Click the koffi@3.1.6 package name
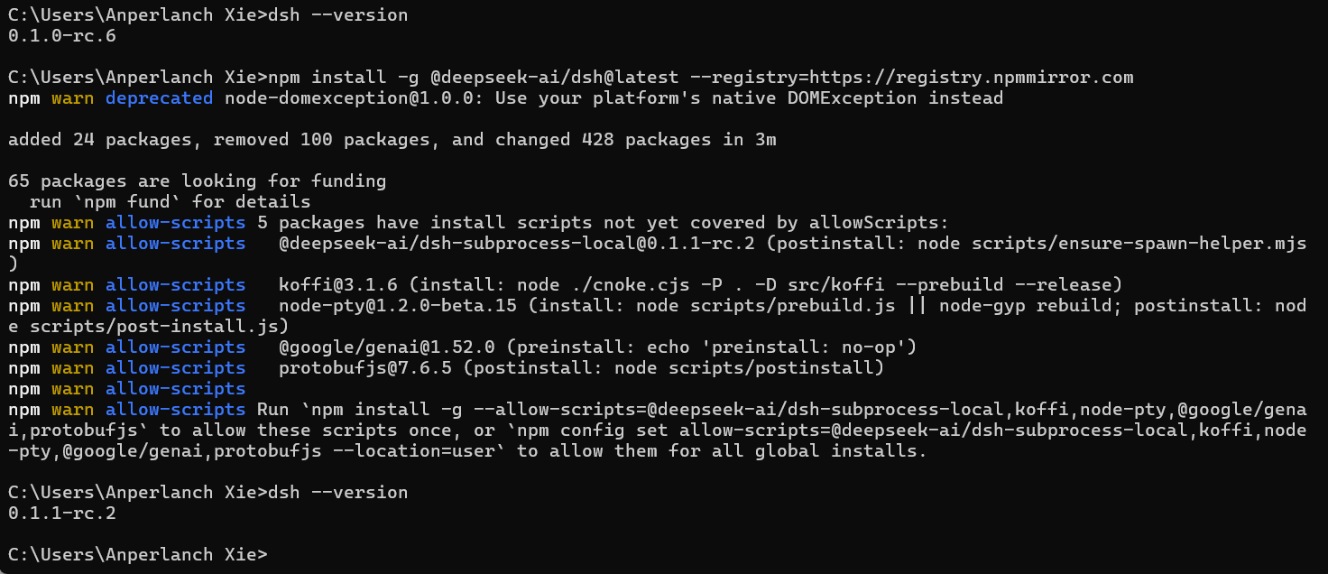The width and height of the screenshot is (1328, 574). (339, 285)
